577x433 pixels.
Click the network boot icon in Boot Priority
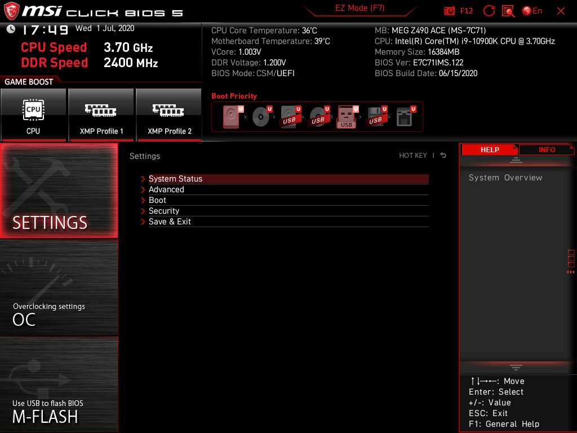(406, 116)
